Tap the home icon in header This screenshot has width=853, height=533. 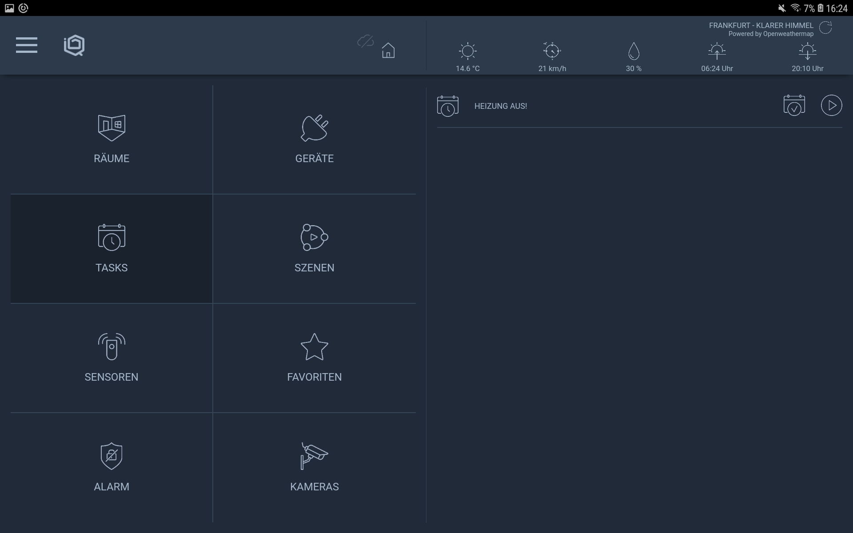[x=388, y=50]
